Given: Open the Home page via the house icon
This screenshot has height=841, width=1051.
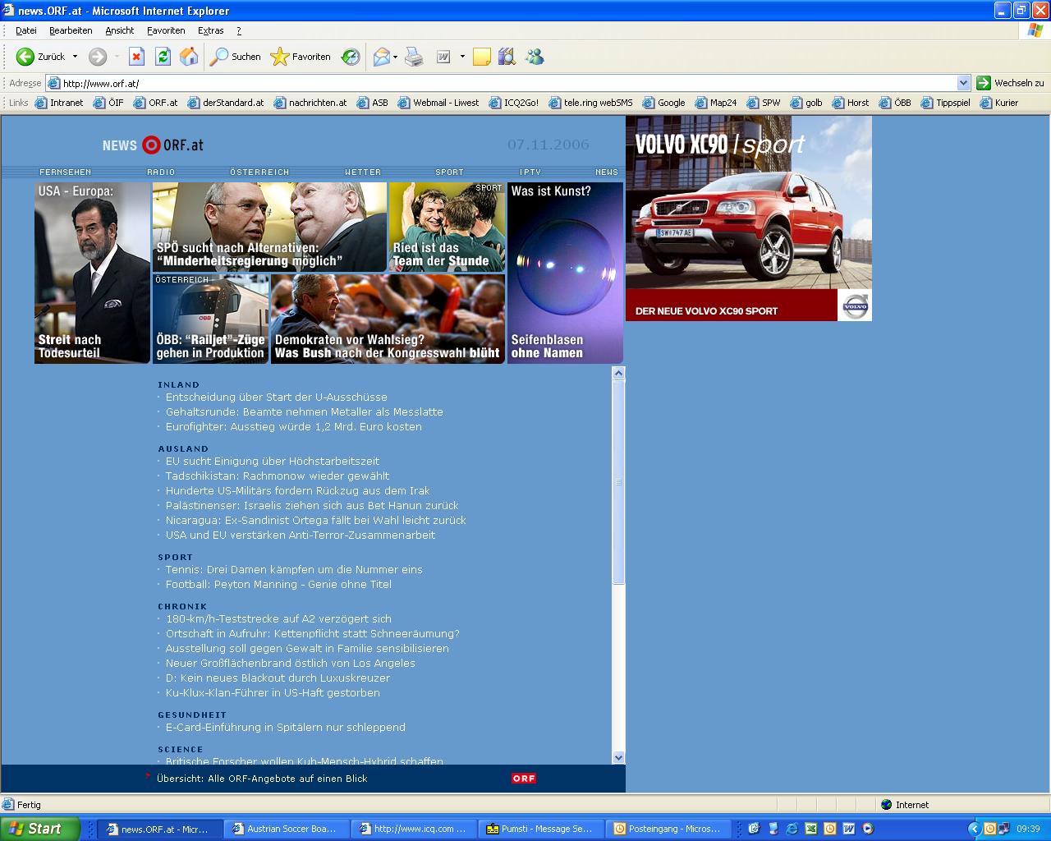Looking at the screenshot, I should tap(189, 57).
